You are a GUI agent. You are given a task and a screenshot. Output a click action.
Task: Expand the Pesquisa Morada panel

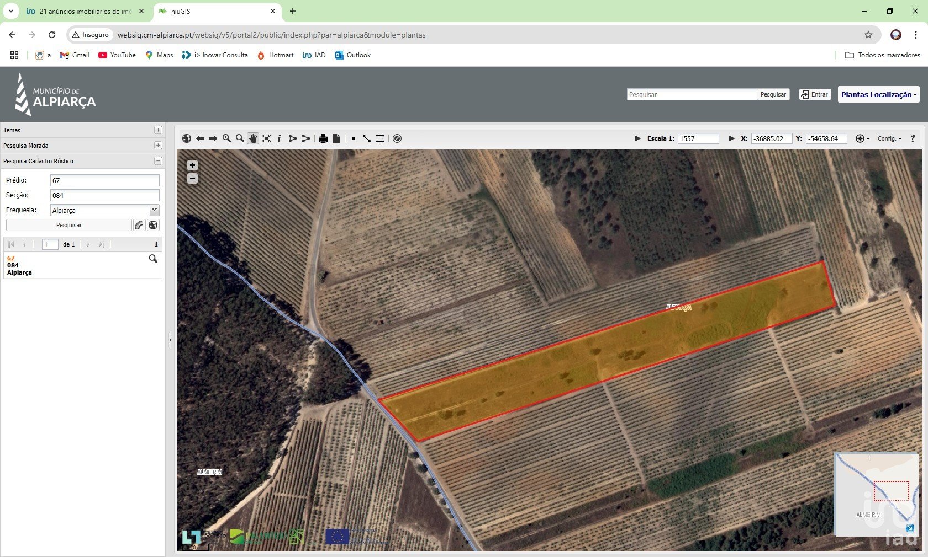pos(158,146)
